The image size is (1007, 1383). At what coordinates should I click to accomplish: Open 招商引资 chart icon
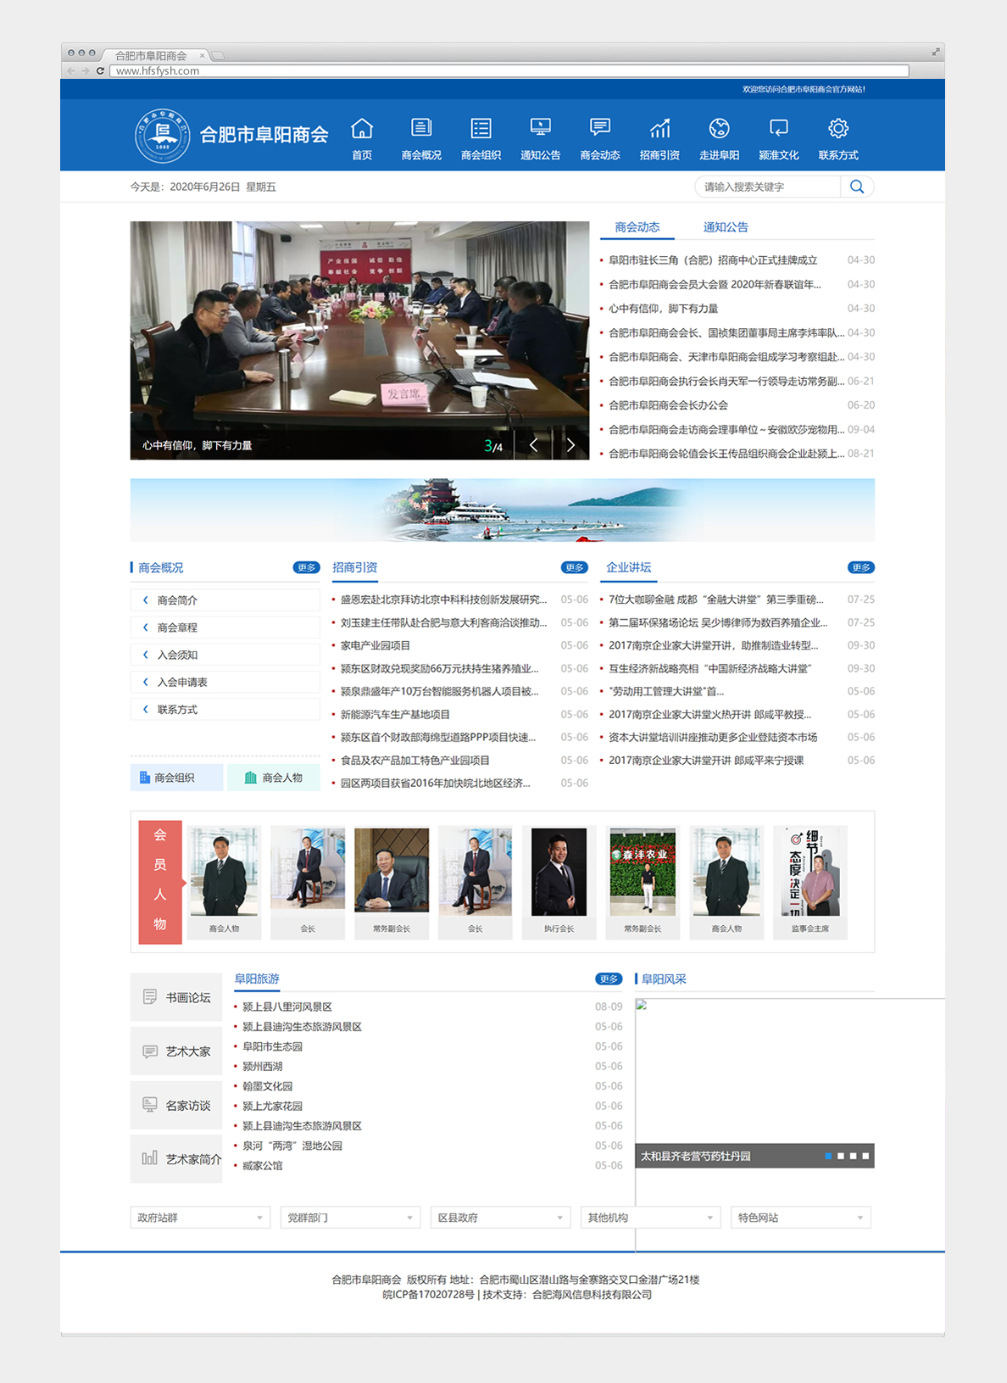[659, 129]
